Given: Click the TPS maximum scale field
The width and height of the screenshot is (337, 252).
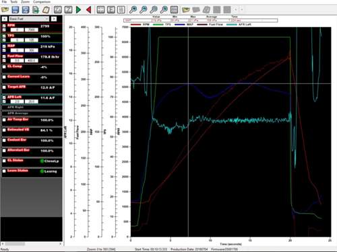Looking at the screenshot, I should coord(32,40).
